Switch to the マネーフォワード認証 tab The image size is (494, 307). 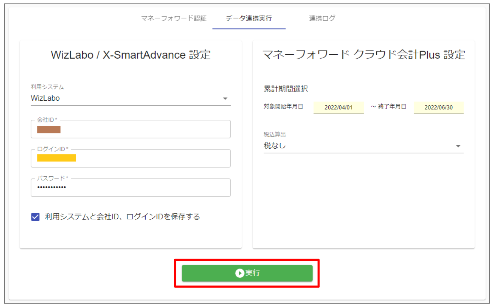[174, 18]
